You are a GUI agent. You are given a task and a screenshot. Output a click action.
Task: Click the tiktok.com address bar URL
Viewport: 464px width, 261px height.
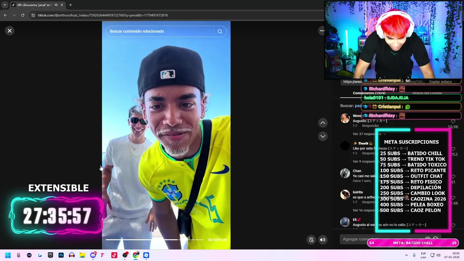pos(103,15)
